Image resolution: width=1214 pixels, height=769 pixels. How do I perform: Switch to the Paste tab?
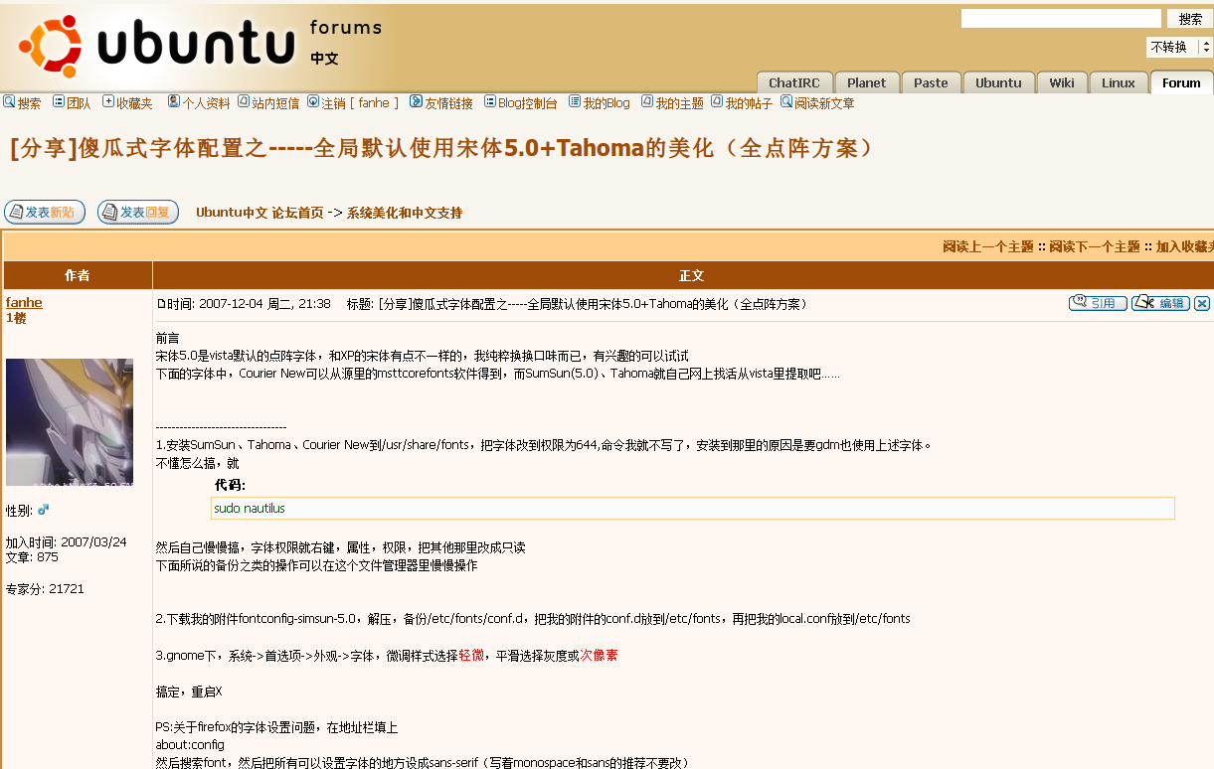[x=931, y=82]
